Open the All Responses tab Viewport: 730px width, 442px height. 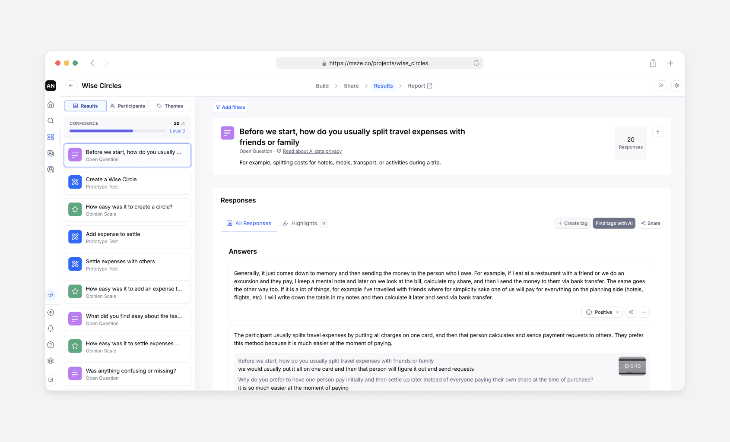tap(249, 223)
